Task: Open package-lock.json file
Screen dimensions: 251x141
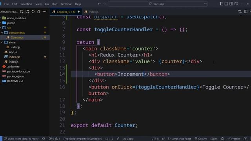Action: click(18, 71)
